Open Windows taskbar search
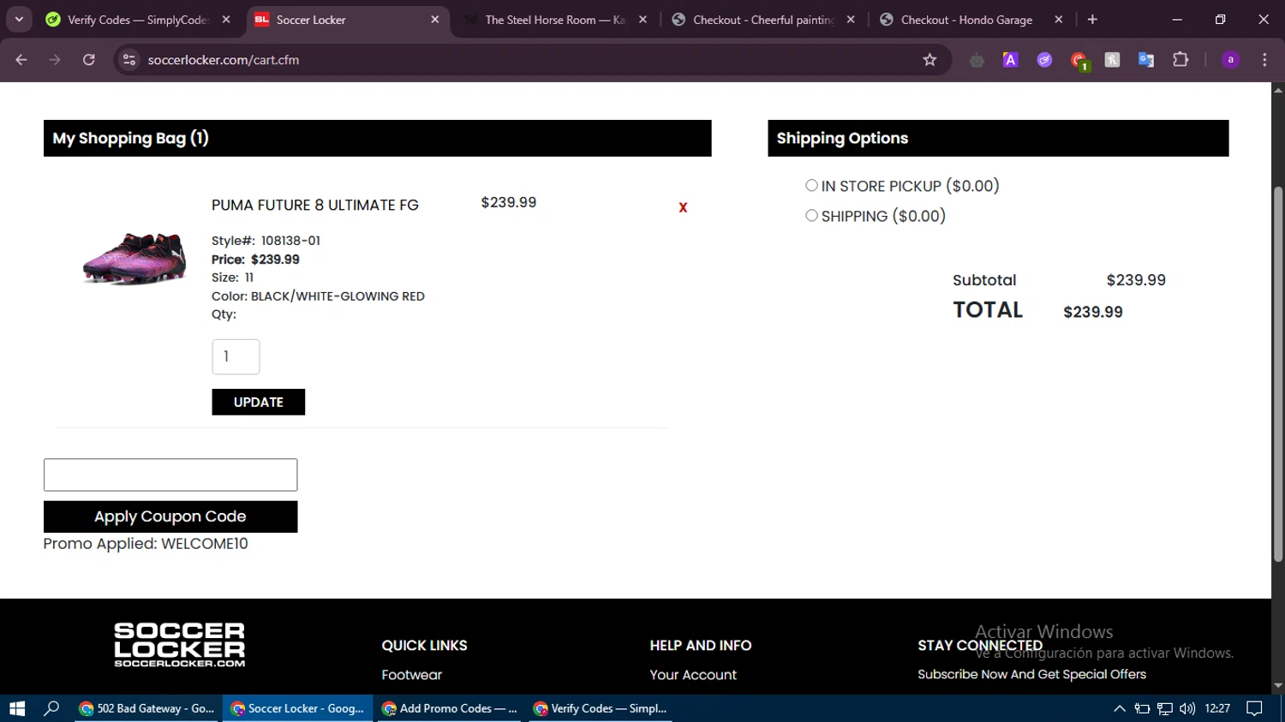Image resolution: width=1285 pixels, height=722 pixels. 51,708
